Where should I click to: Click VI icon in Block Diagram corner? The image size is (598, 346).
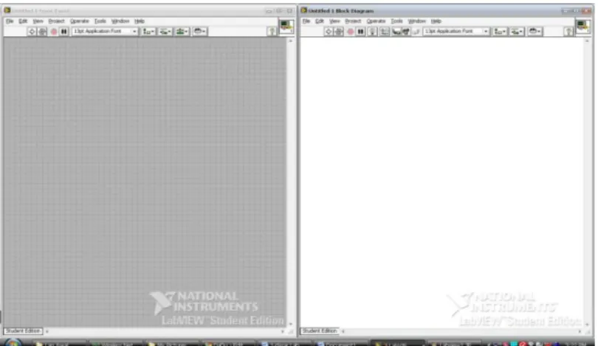(x=582, y=26)
